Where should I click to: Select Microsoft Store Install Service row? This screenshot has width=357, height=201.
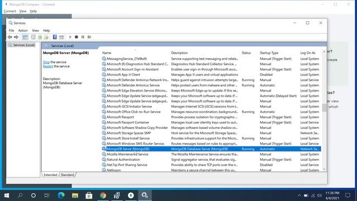point(211,138)
